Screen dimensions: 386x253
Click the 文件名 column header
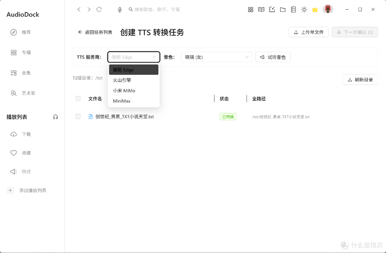(95, 99)
